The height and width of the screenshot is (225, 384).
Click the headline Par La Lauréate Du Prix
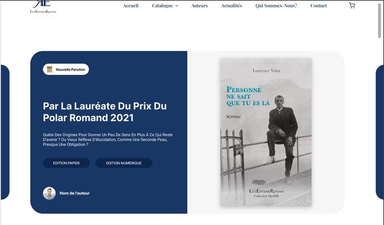pyautogui.click(x=105, y=112)
